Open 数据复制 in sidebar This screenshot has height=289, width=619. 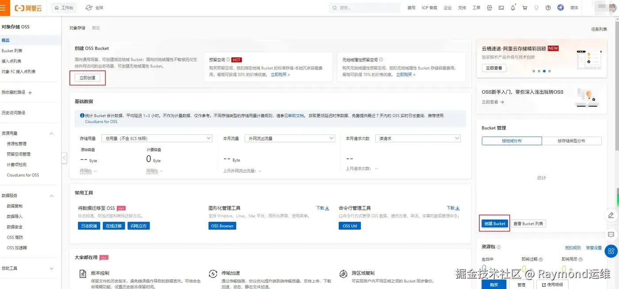click(15, 206)
